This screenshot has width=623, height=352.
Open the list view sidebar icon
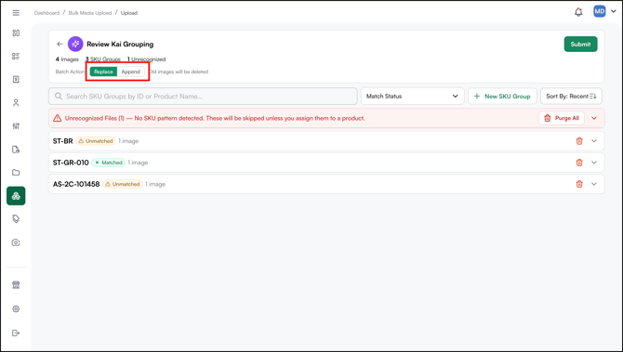click(x=16, y=57)
